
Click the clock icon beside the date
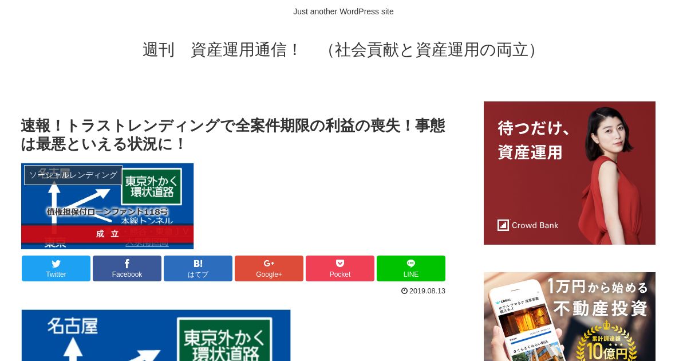tap(404, 291)
